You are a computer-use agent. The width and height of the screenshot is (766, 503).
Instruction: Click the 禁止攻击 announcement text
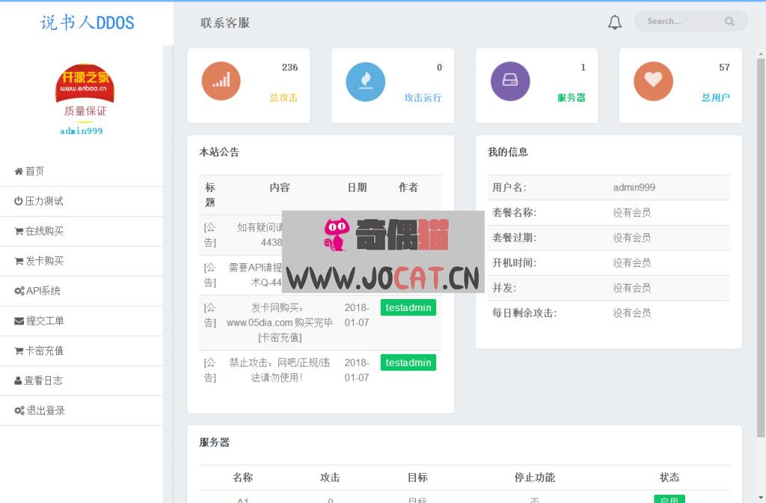point(280,370)
